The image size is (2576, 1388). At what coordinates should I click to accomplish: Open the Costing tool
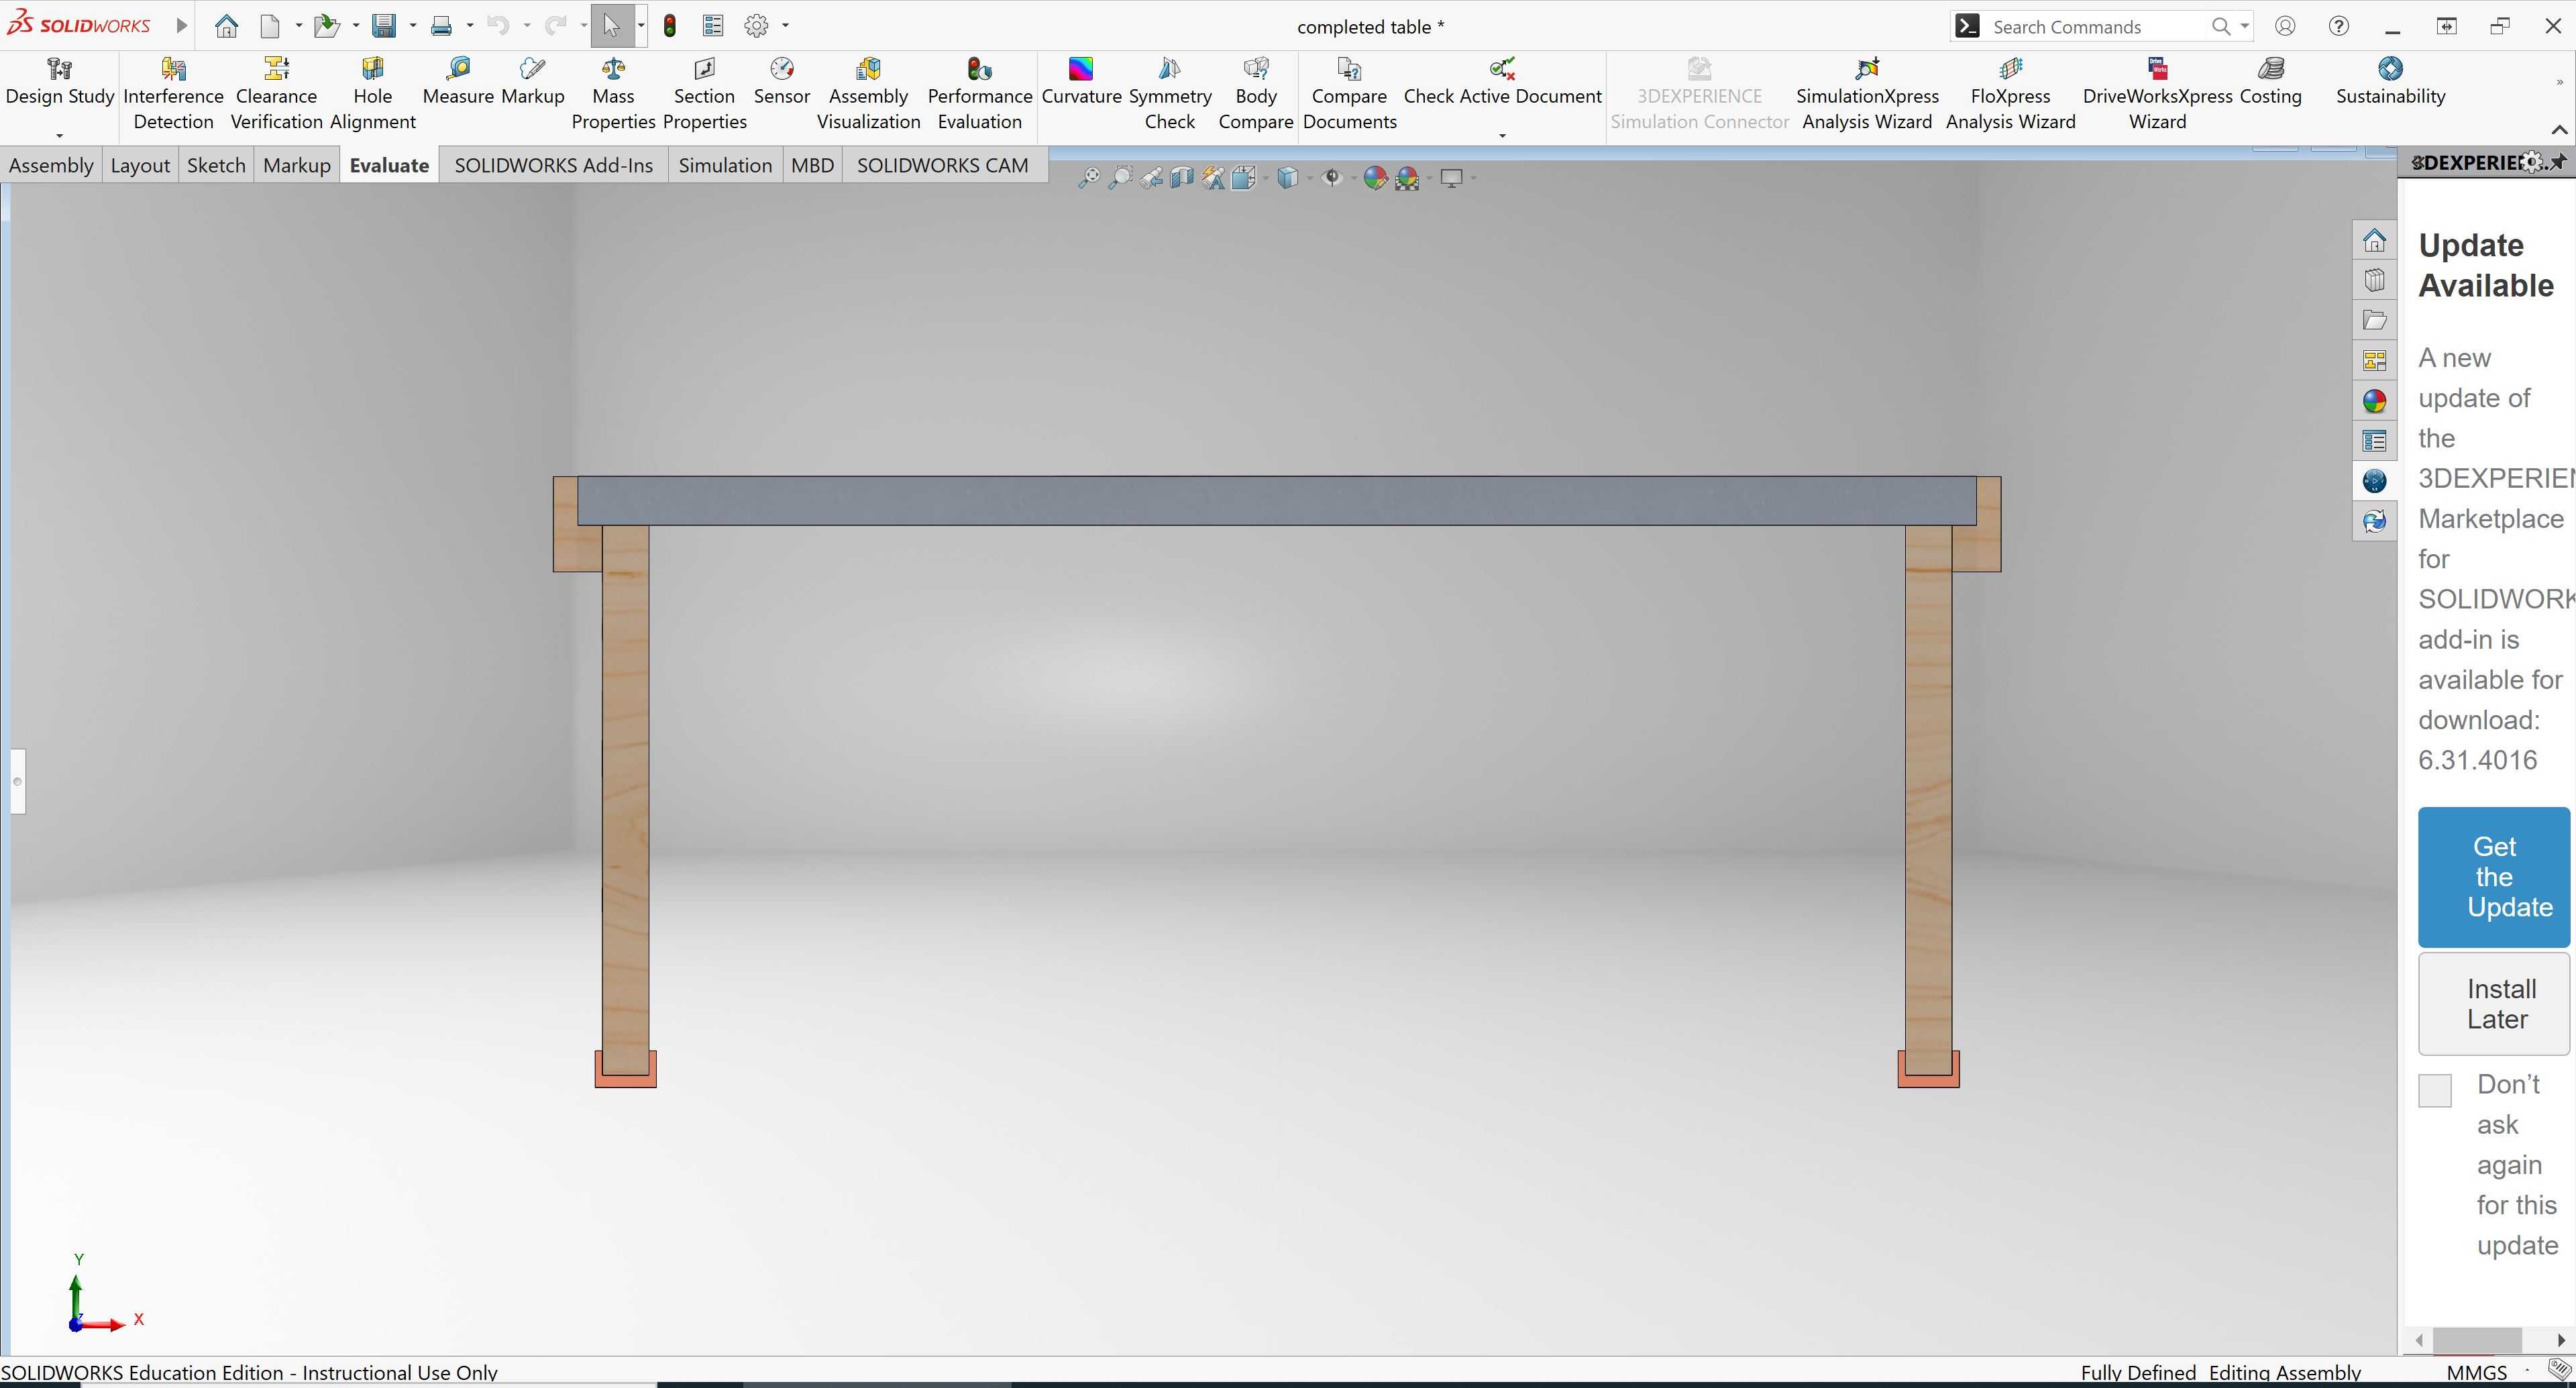pyautogui.click(x=2270, y=82)
